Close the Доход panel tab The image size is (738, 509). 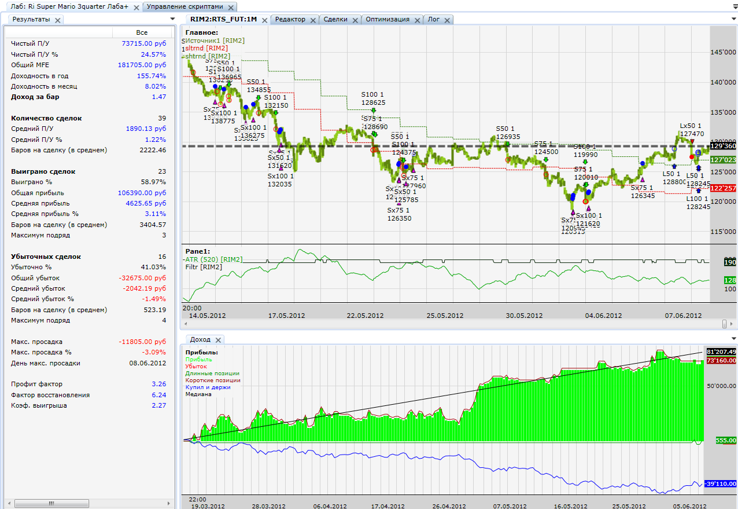coord(218,340)
